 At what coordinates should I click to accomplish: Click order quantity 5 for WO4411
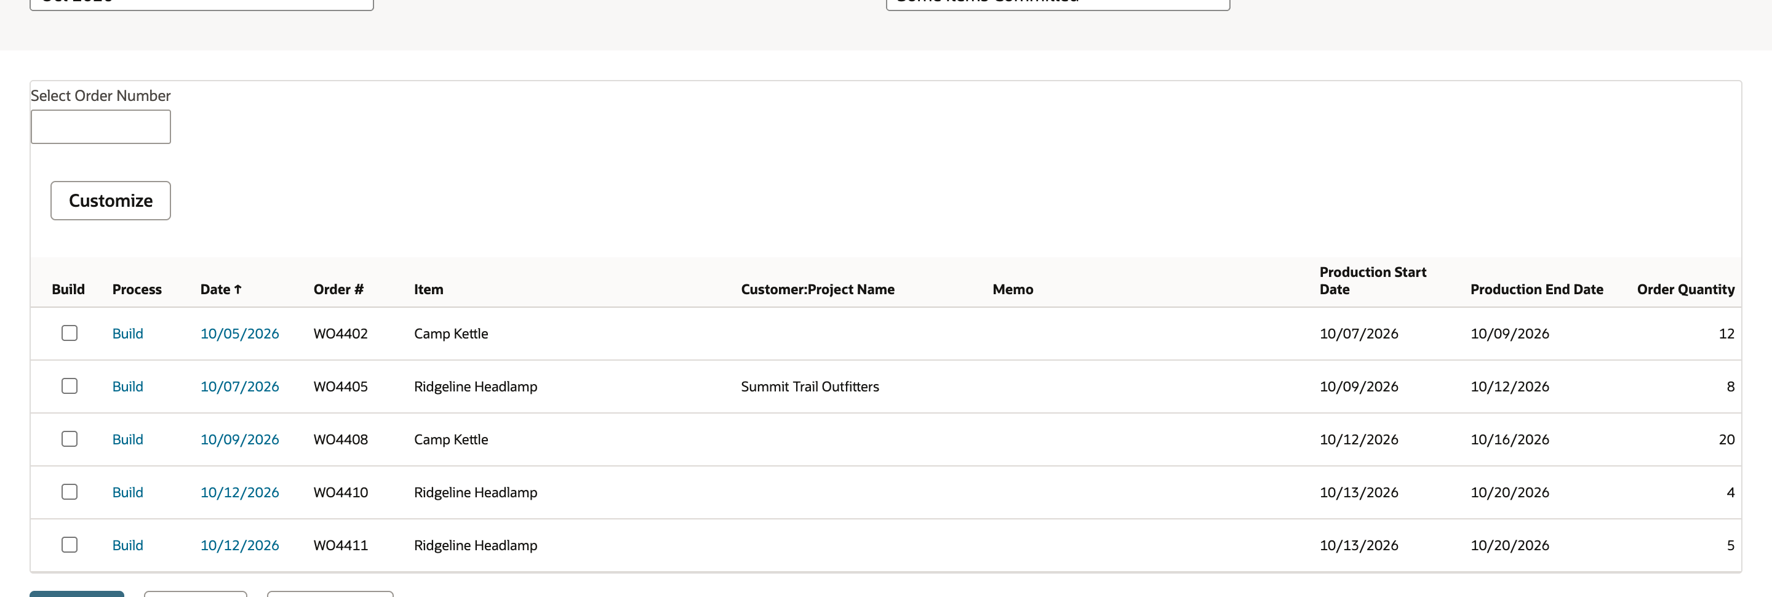[1731, 545]
